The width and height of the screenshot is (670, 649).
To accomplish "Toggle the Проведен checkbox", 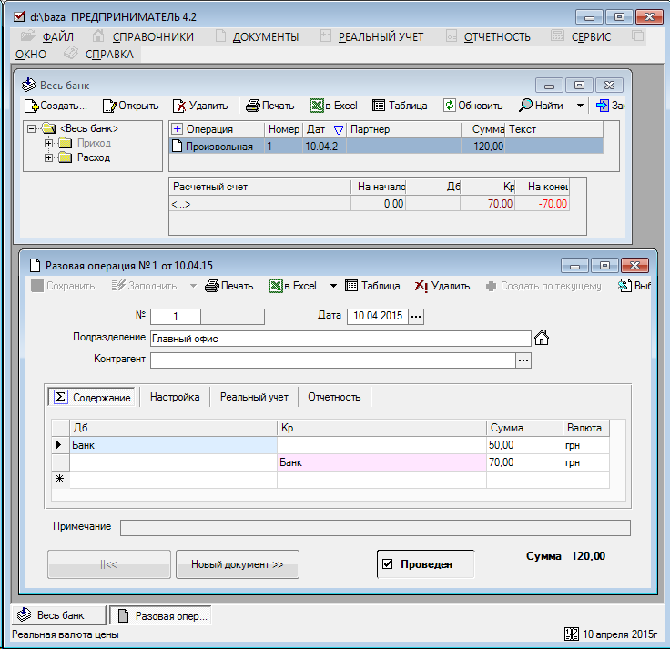I will tap(388, 564).
